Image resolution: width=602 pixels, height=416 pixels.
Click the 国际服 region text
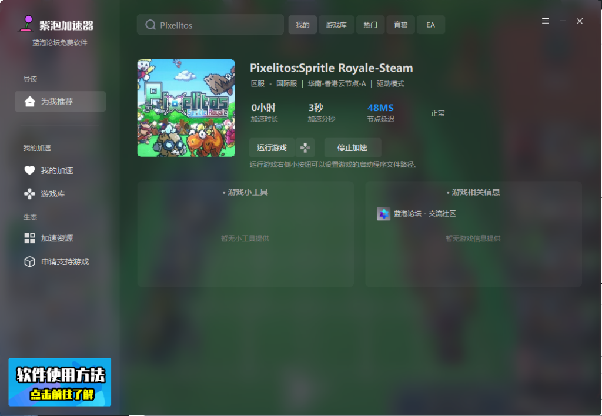(287, 83)
